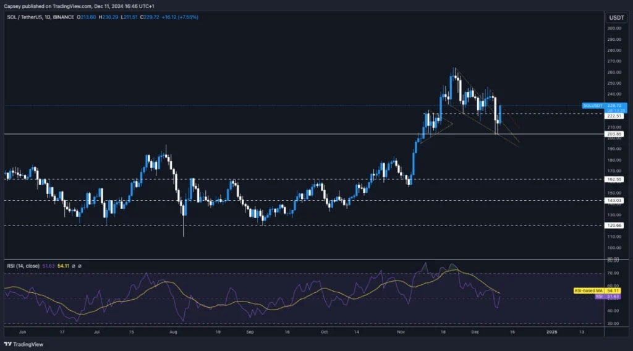Click the 30.00 RSI axis tick
Screen dimensions: 633x351
(x=613, y=324)
